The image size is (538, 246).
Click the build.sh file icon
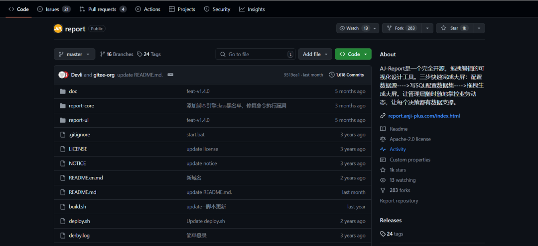pyautogui.click(x=62, y=206)
